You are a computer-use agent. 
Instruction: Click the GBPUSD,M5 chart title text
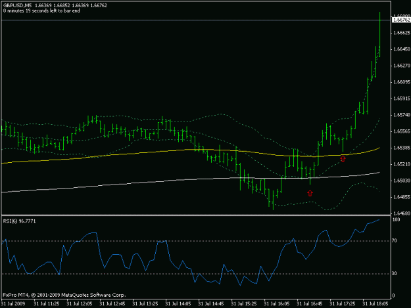coord(17,5)
